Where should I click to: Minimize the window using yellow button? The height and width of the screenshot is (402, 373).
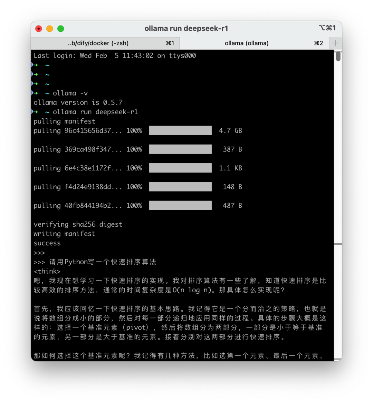[x=50, y=29]
